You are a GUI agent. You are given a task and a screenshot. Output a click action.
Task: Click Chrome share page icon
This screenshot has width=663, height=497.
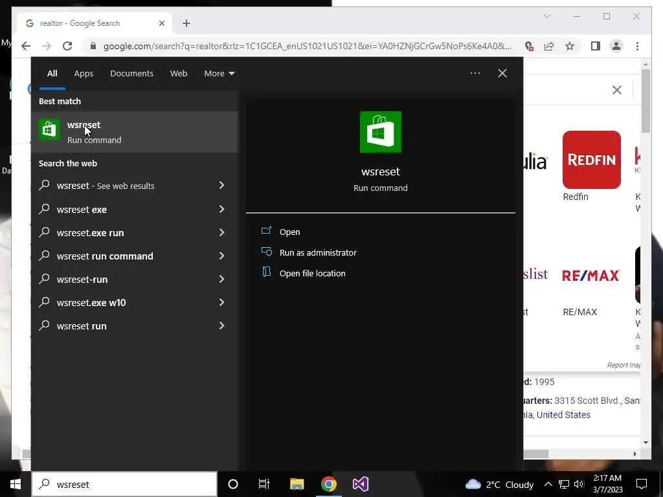click(x=549, y=46)
